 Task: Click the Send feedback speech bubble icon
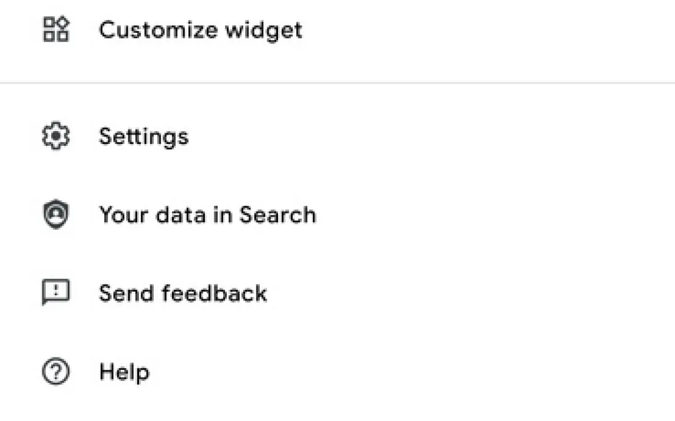click(x=56, y=292)
